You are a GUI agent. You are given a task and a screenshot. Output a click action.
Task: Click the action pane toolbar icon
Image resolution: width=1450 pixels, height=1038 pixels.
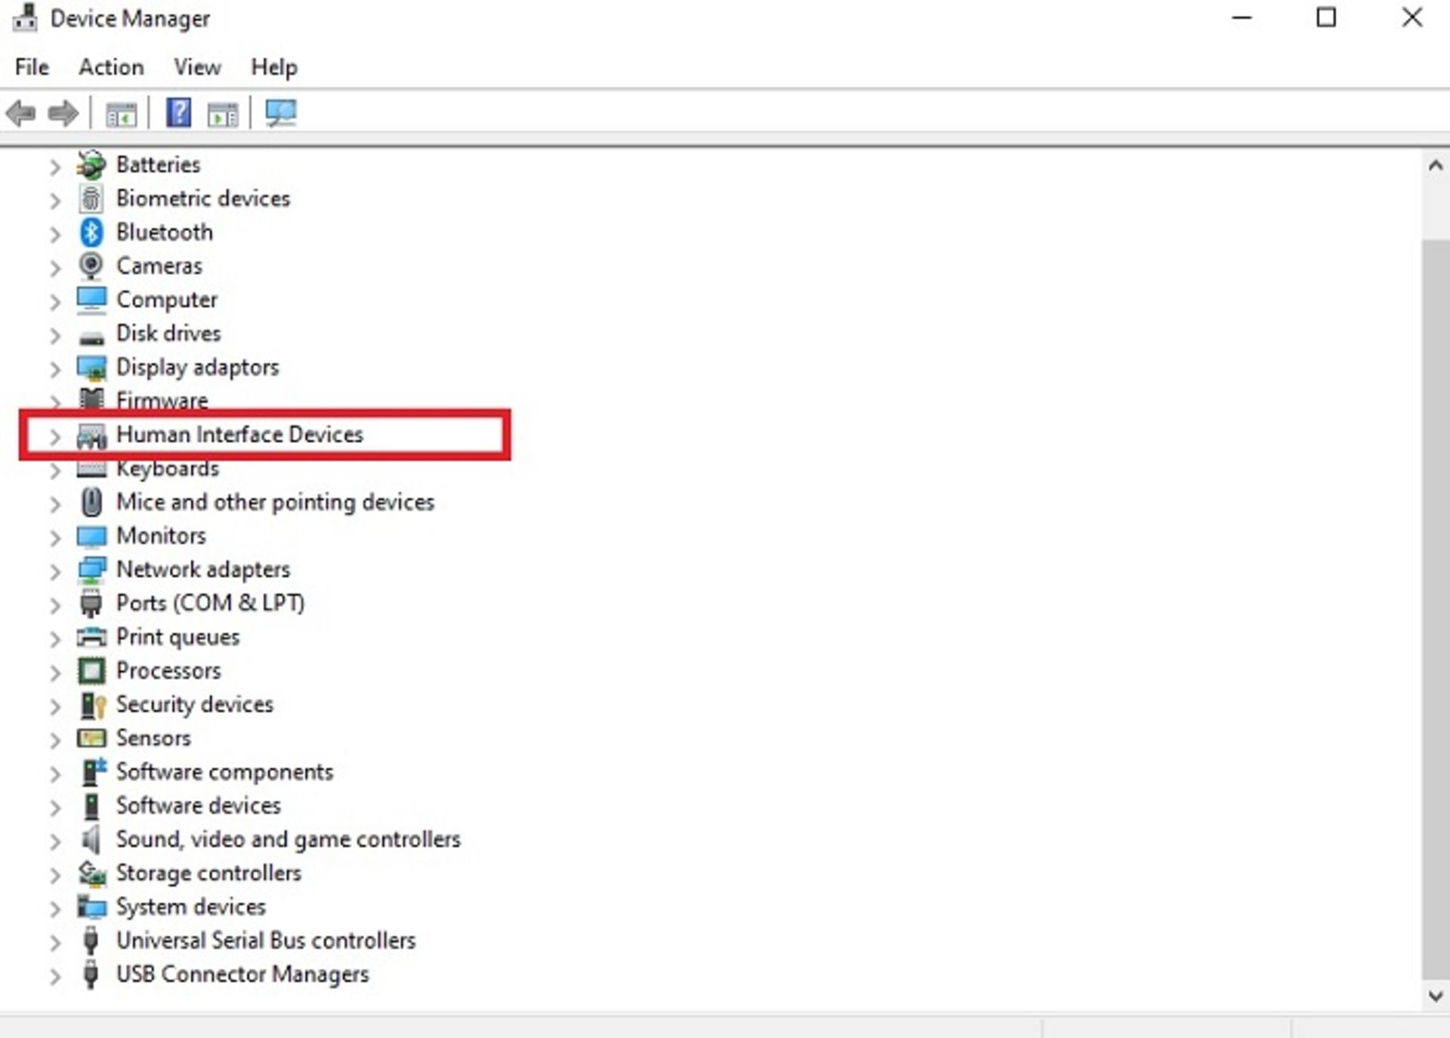(223, 115)
